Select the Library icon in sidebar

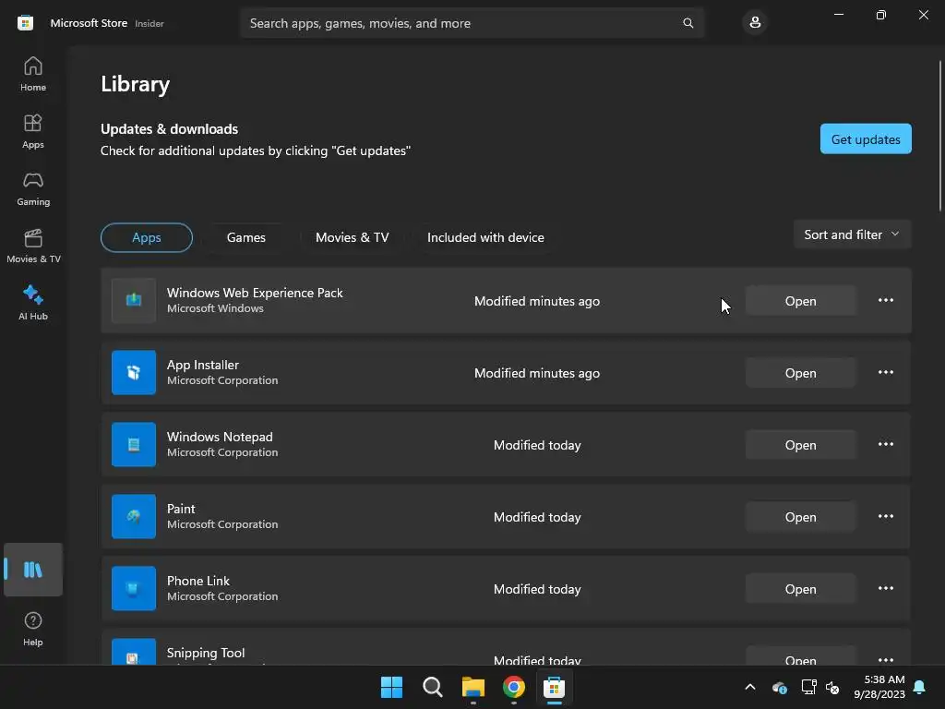click(x=33, y=569)
